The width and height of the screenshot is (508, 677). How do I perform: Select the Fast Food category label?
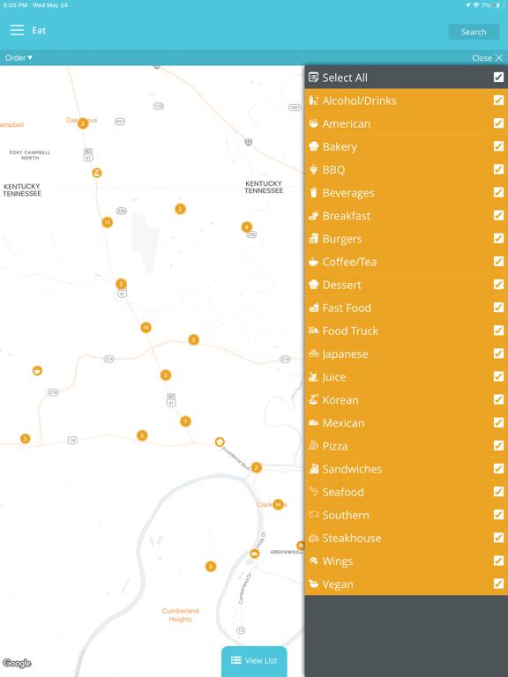tap(347, 308)
